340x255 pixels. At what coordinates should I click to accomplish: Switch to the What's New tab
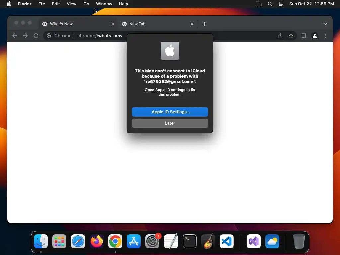(78, 24)
